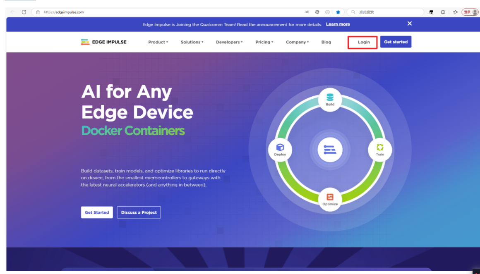Image resolution: width=480 pixels, height=274 pixels.
Task: Click the Build database icon
Action: (330, 100)
